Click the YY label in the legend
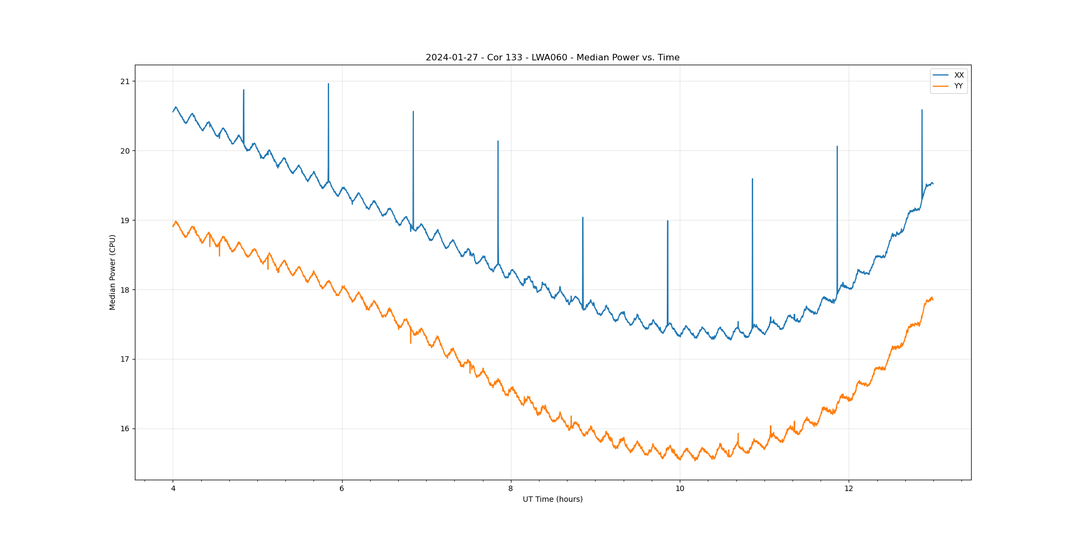1079x539 pixels. [x=958, y=86]
